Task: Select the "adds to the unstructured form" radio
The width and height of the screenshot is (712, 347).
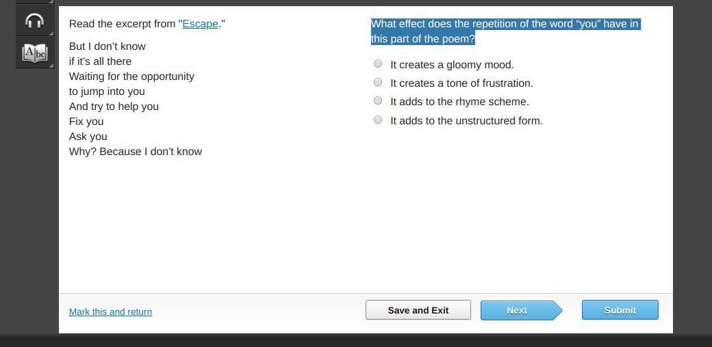Action: (378, 120)
